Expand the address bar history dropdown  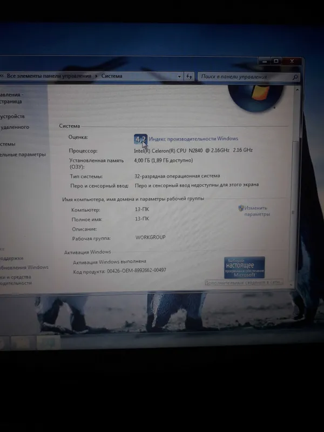pyautogui.click(x=179, y=77)
